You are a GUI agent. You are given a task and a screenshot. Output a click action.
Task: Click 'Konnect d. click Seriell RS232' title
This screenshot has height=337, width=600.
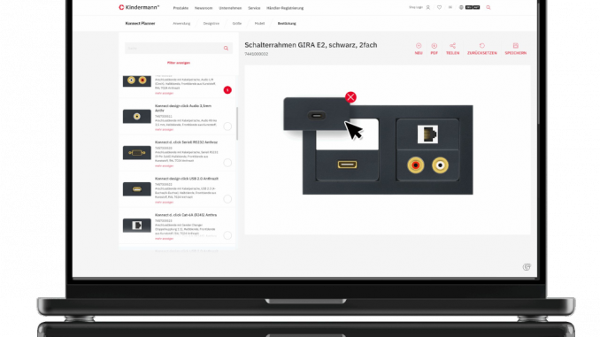click(186, 142)
